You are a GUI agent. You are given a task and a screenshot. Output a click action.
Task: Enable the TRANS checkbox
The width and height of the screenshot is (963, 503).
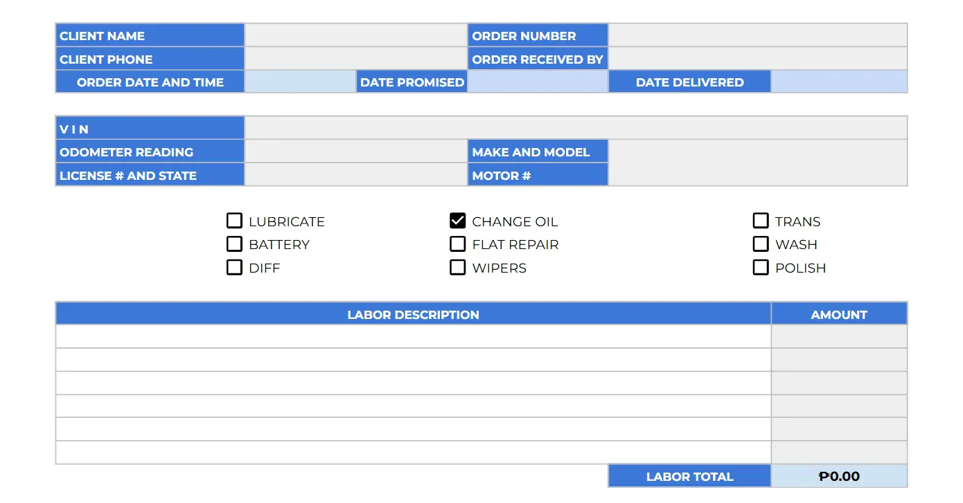[761, 221]
